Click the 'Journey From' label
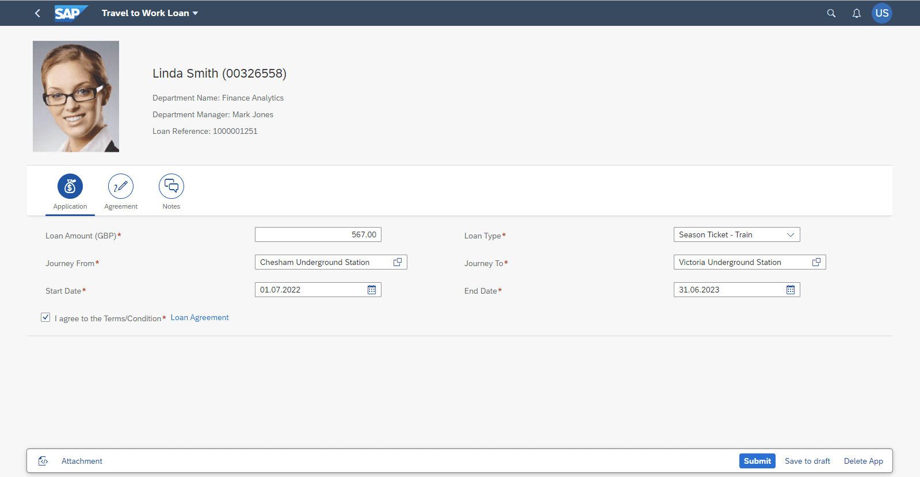This screenshot has height=477, width=920. tap(70, 263)
